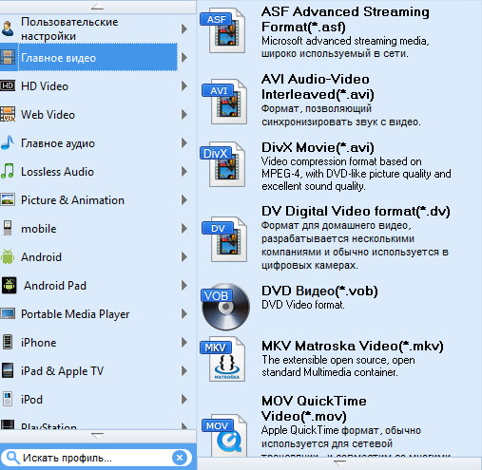Click the mobile phone icon
The width and height of the screenshot is (482, 470).
pos(8,228)
